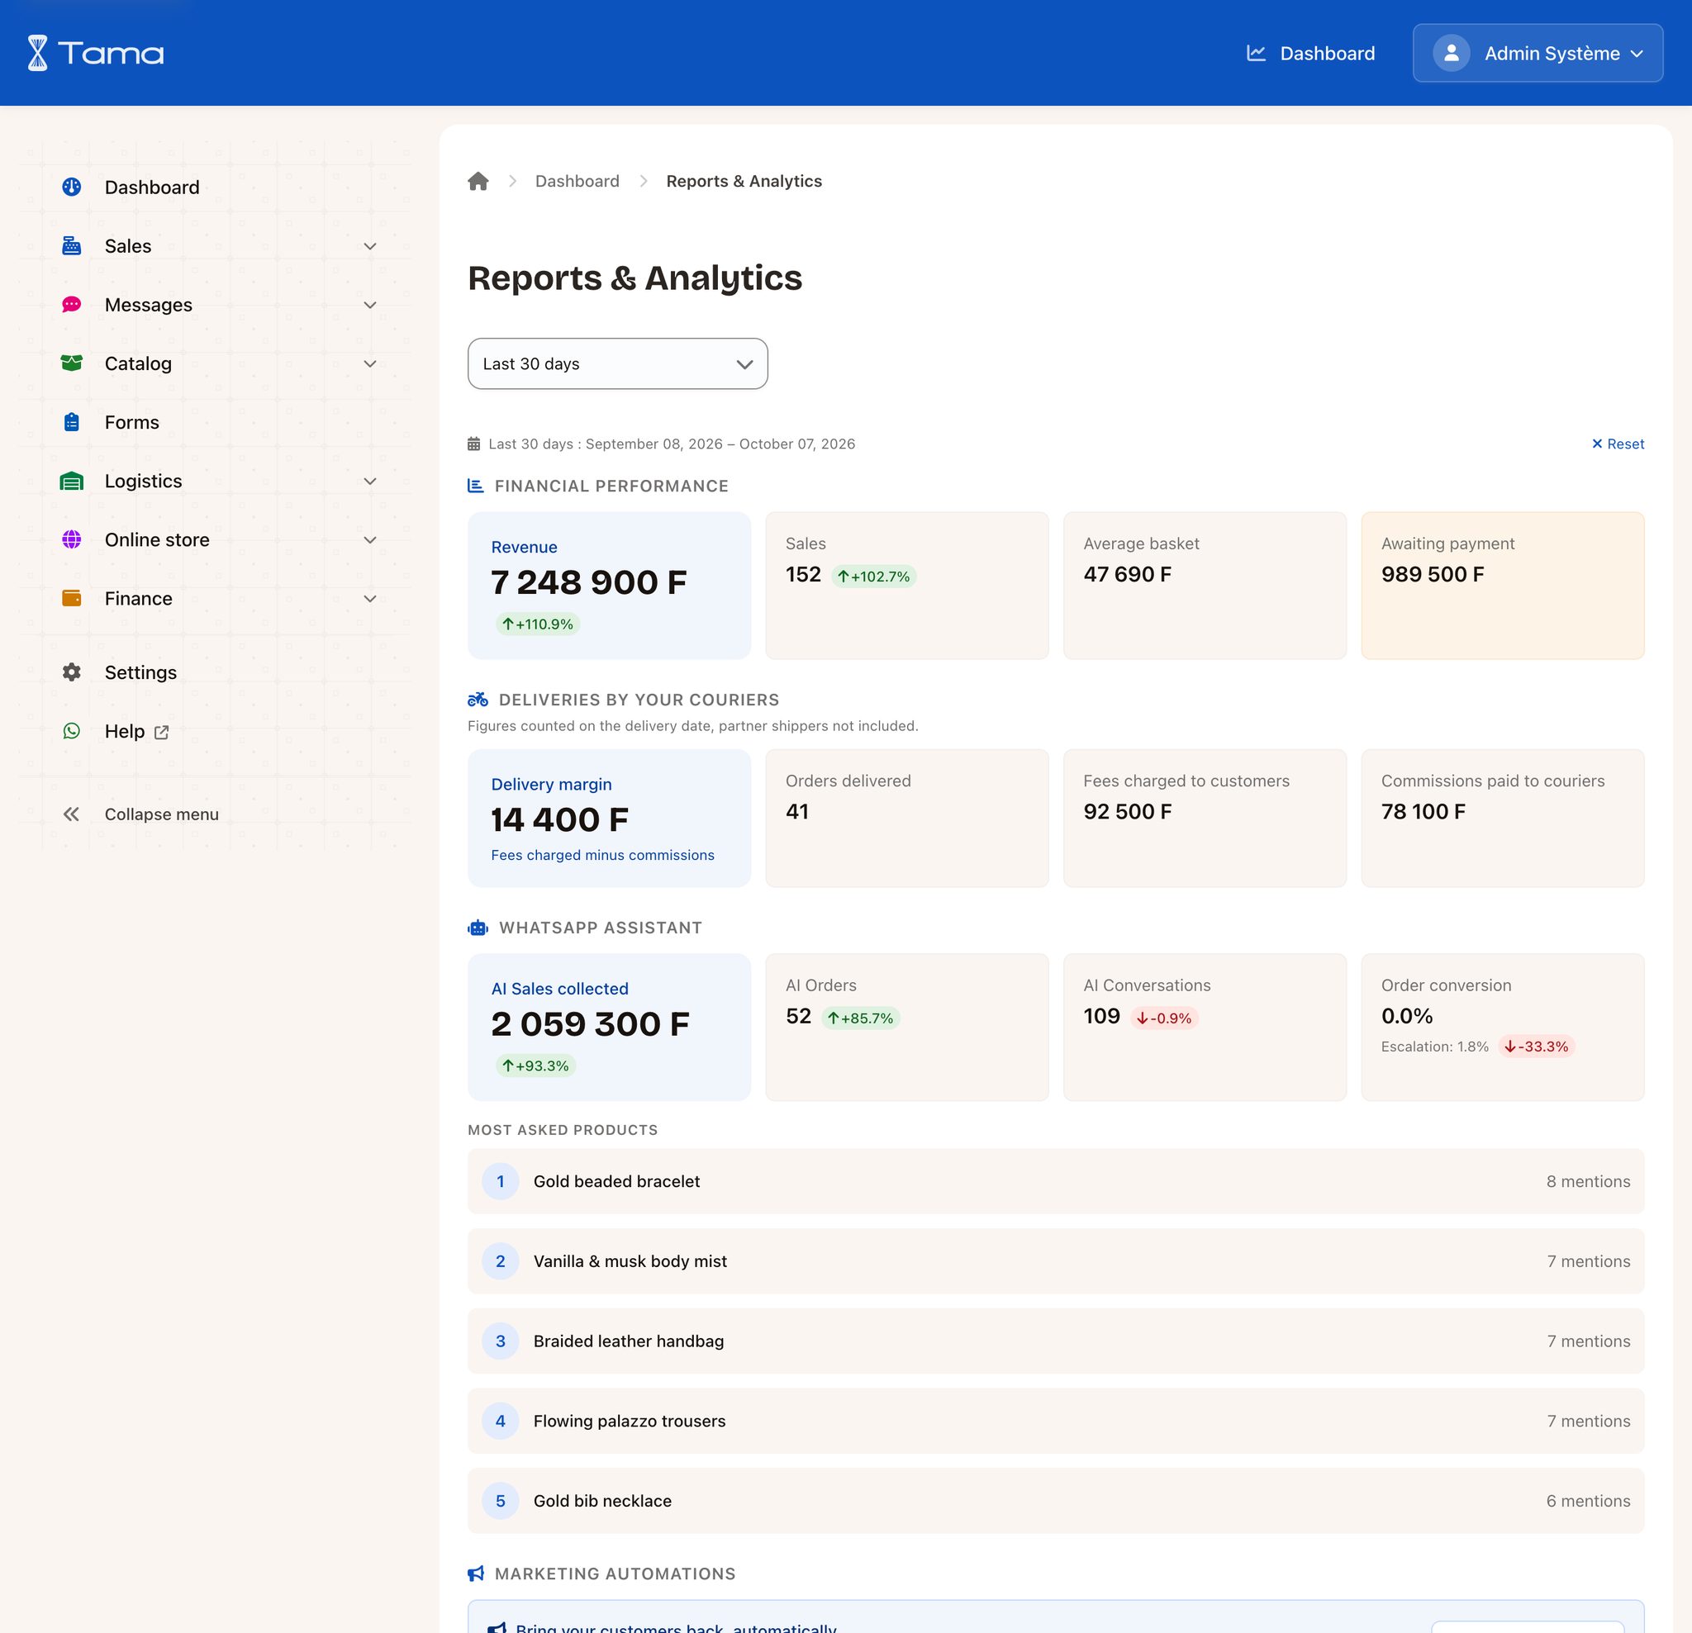The width and height of the screenshot is (1692, 1633).
Task: Open Settings in the sidebar
Action: pyautogui.click(x=140, y=672)
